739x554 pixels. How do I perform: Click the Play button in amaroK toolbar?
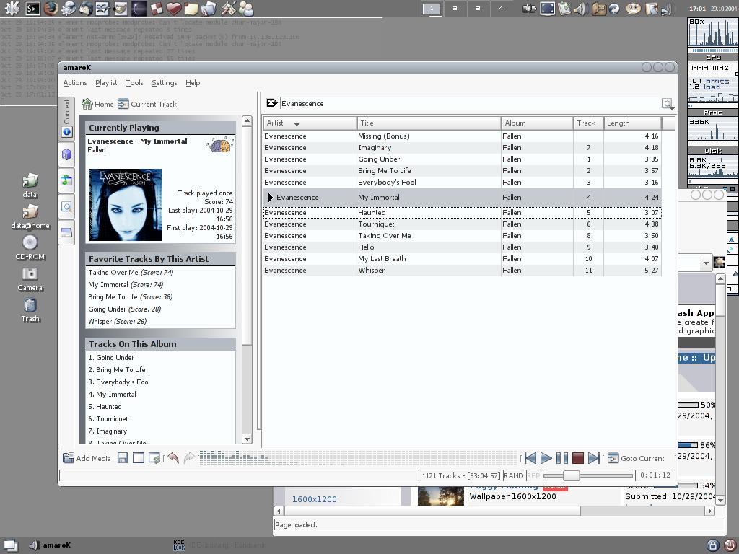pos(546,458)
